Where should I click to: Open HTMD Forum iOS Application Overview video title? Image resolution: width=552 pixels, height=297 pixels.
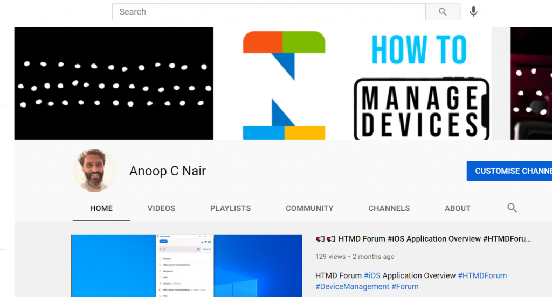(x=423, y=239)
